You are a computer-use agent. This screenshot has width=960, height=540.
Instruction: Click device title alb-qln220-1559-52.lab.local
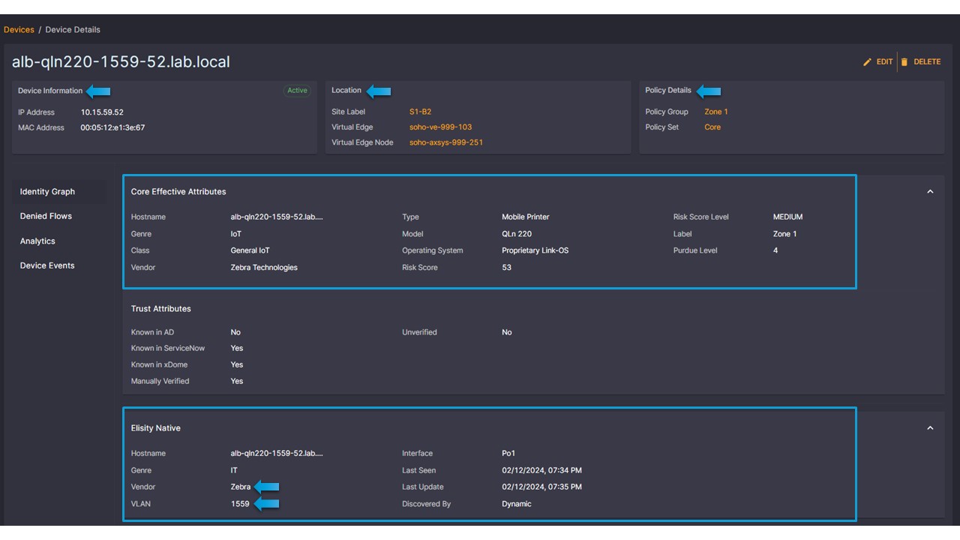(x=121, y=62)
